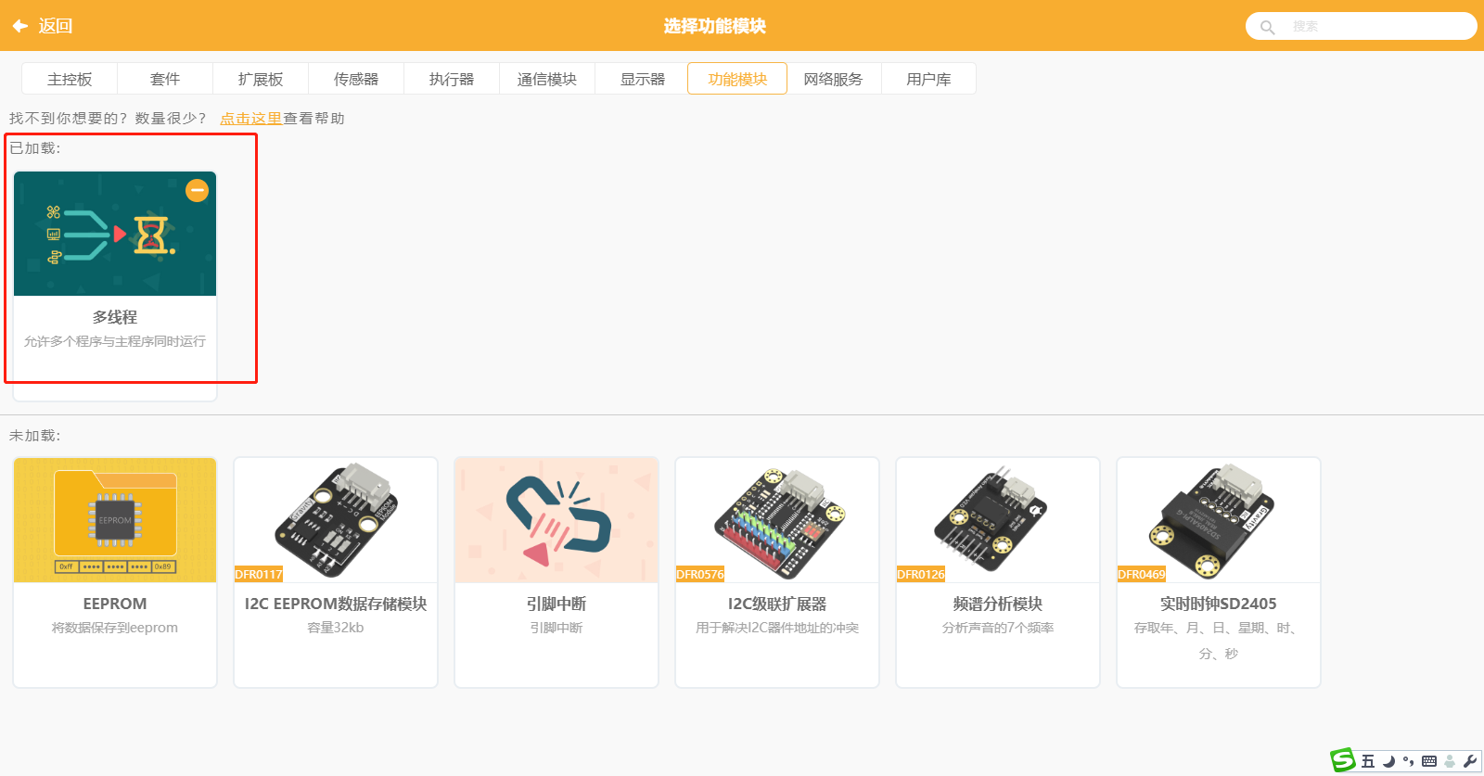Click the I2C级联扩展器 title
The width and height of the screenshot is (1484, 776).
click(777, 604)
